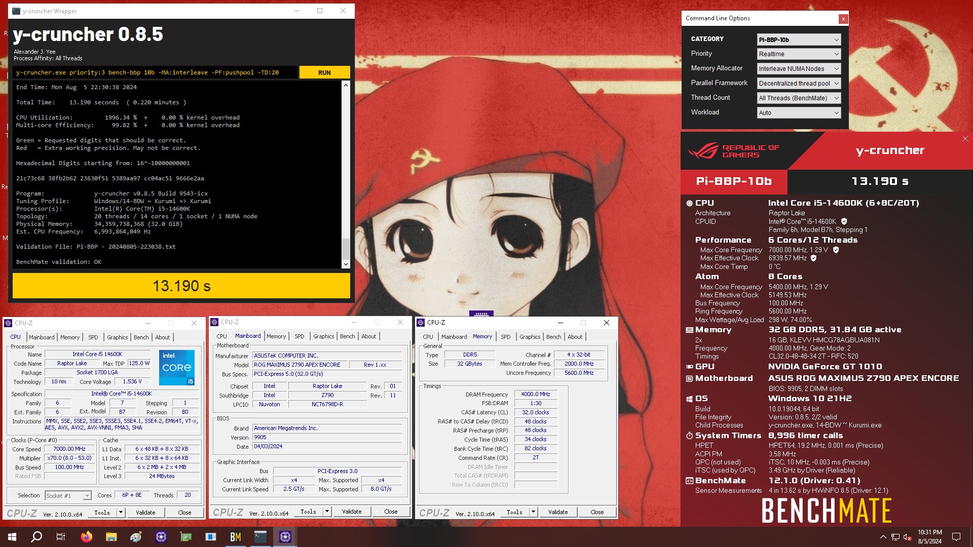Viewport: 973px width, 547px height.
Task: Open Tools dropdown arrow in CPU-Z Mainboard window
Action: [327, 512]
